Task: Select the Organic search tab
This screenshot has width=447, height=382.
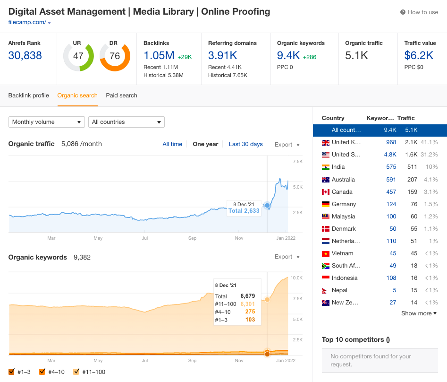Action: tap(77, 95)
